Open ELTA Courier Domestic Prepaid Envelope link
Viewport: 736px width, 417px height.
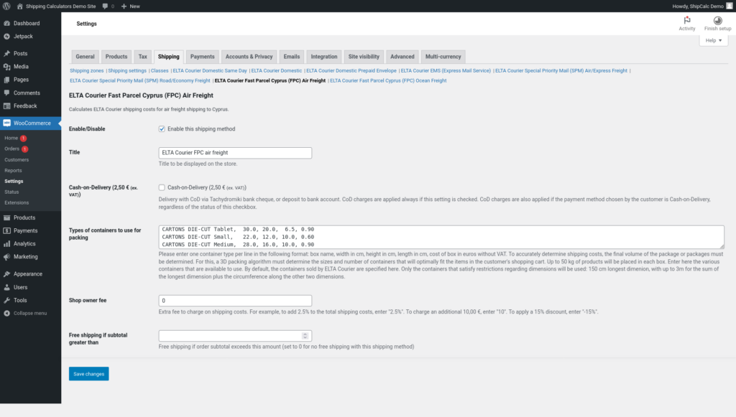point(351,71)
